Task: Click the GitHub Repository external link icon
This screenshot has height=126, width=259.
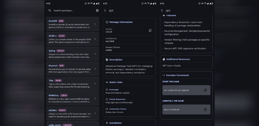Action: coord(107,99)
